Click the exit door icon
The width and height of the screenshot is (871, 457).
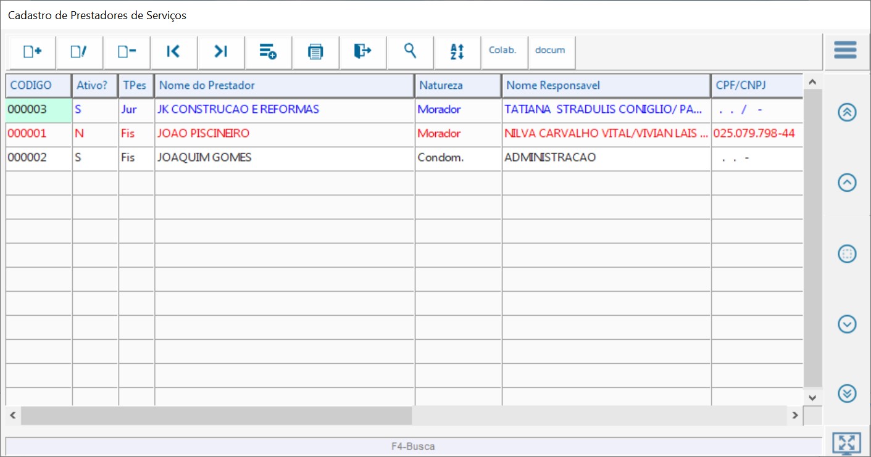pos(362,52)
